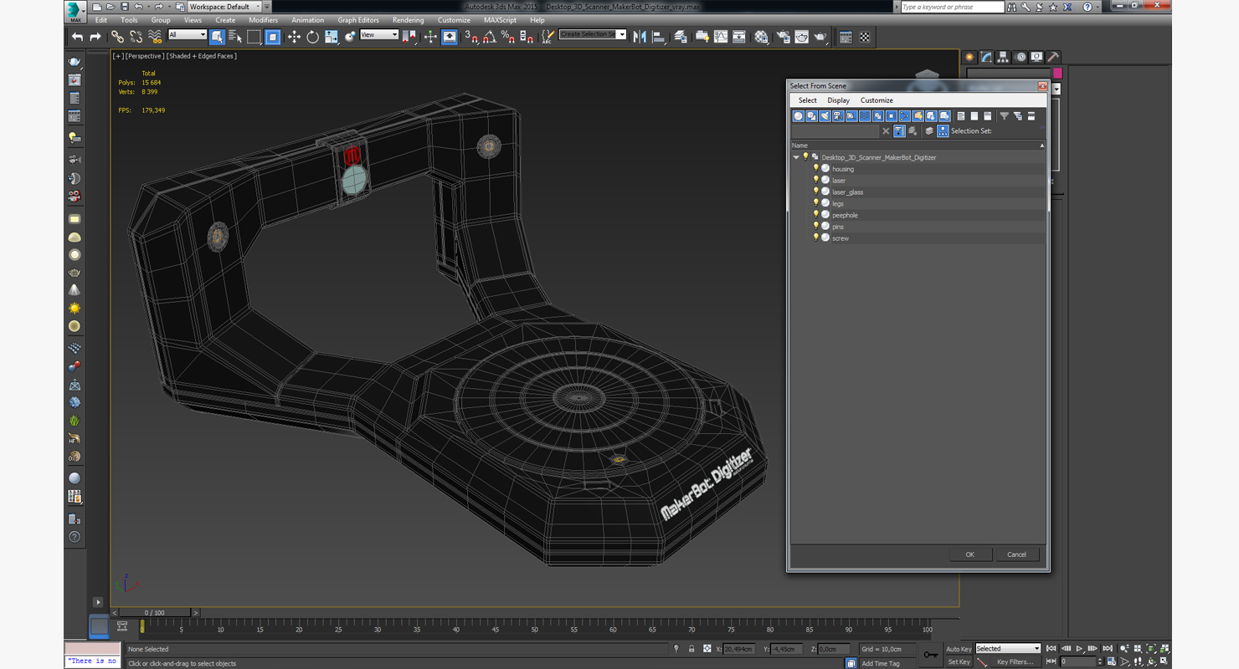This screenshot has width=1239, height=669.
Task: Click the Select Invert icon in dialog
Action: tap(988, 116)
